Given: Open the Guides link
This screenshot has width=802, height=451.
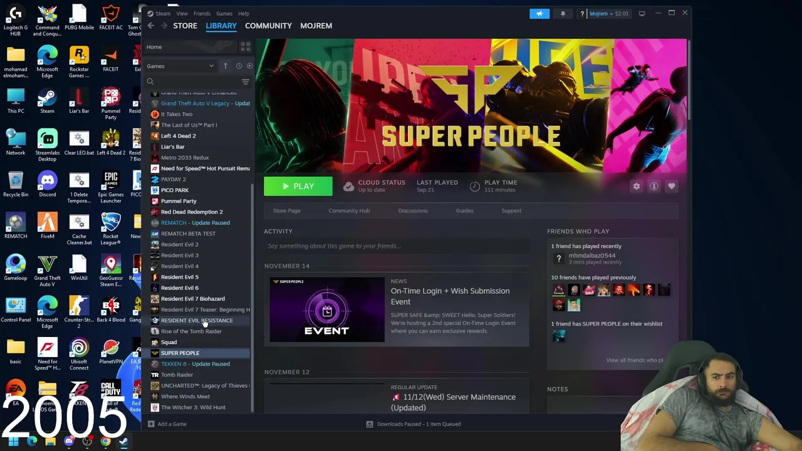Looking at the screenshot, I should (x=464, y=210).
